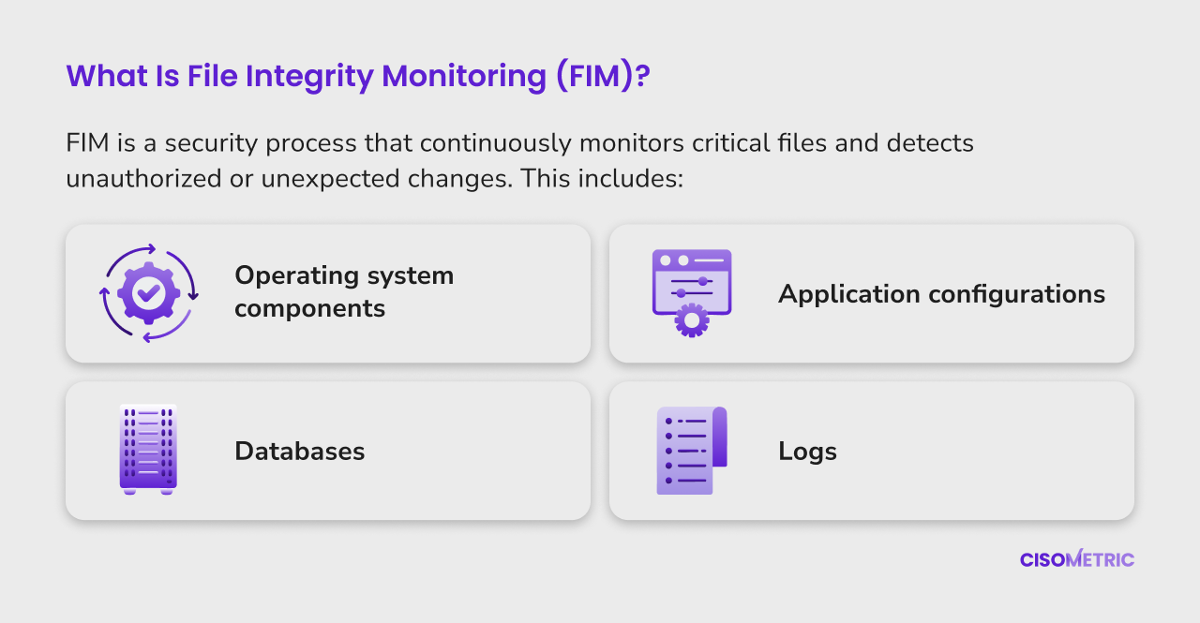Click the FIM description paragraph
The height and width of the screenshot is (623, 1200).
click(520, 161)
